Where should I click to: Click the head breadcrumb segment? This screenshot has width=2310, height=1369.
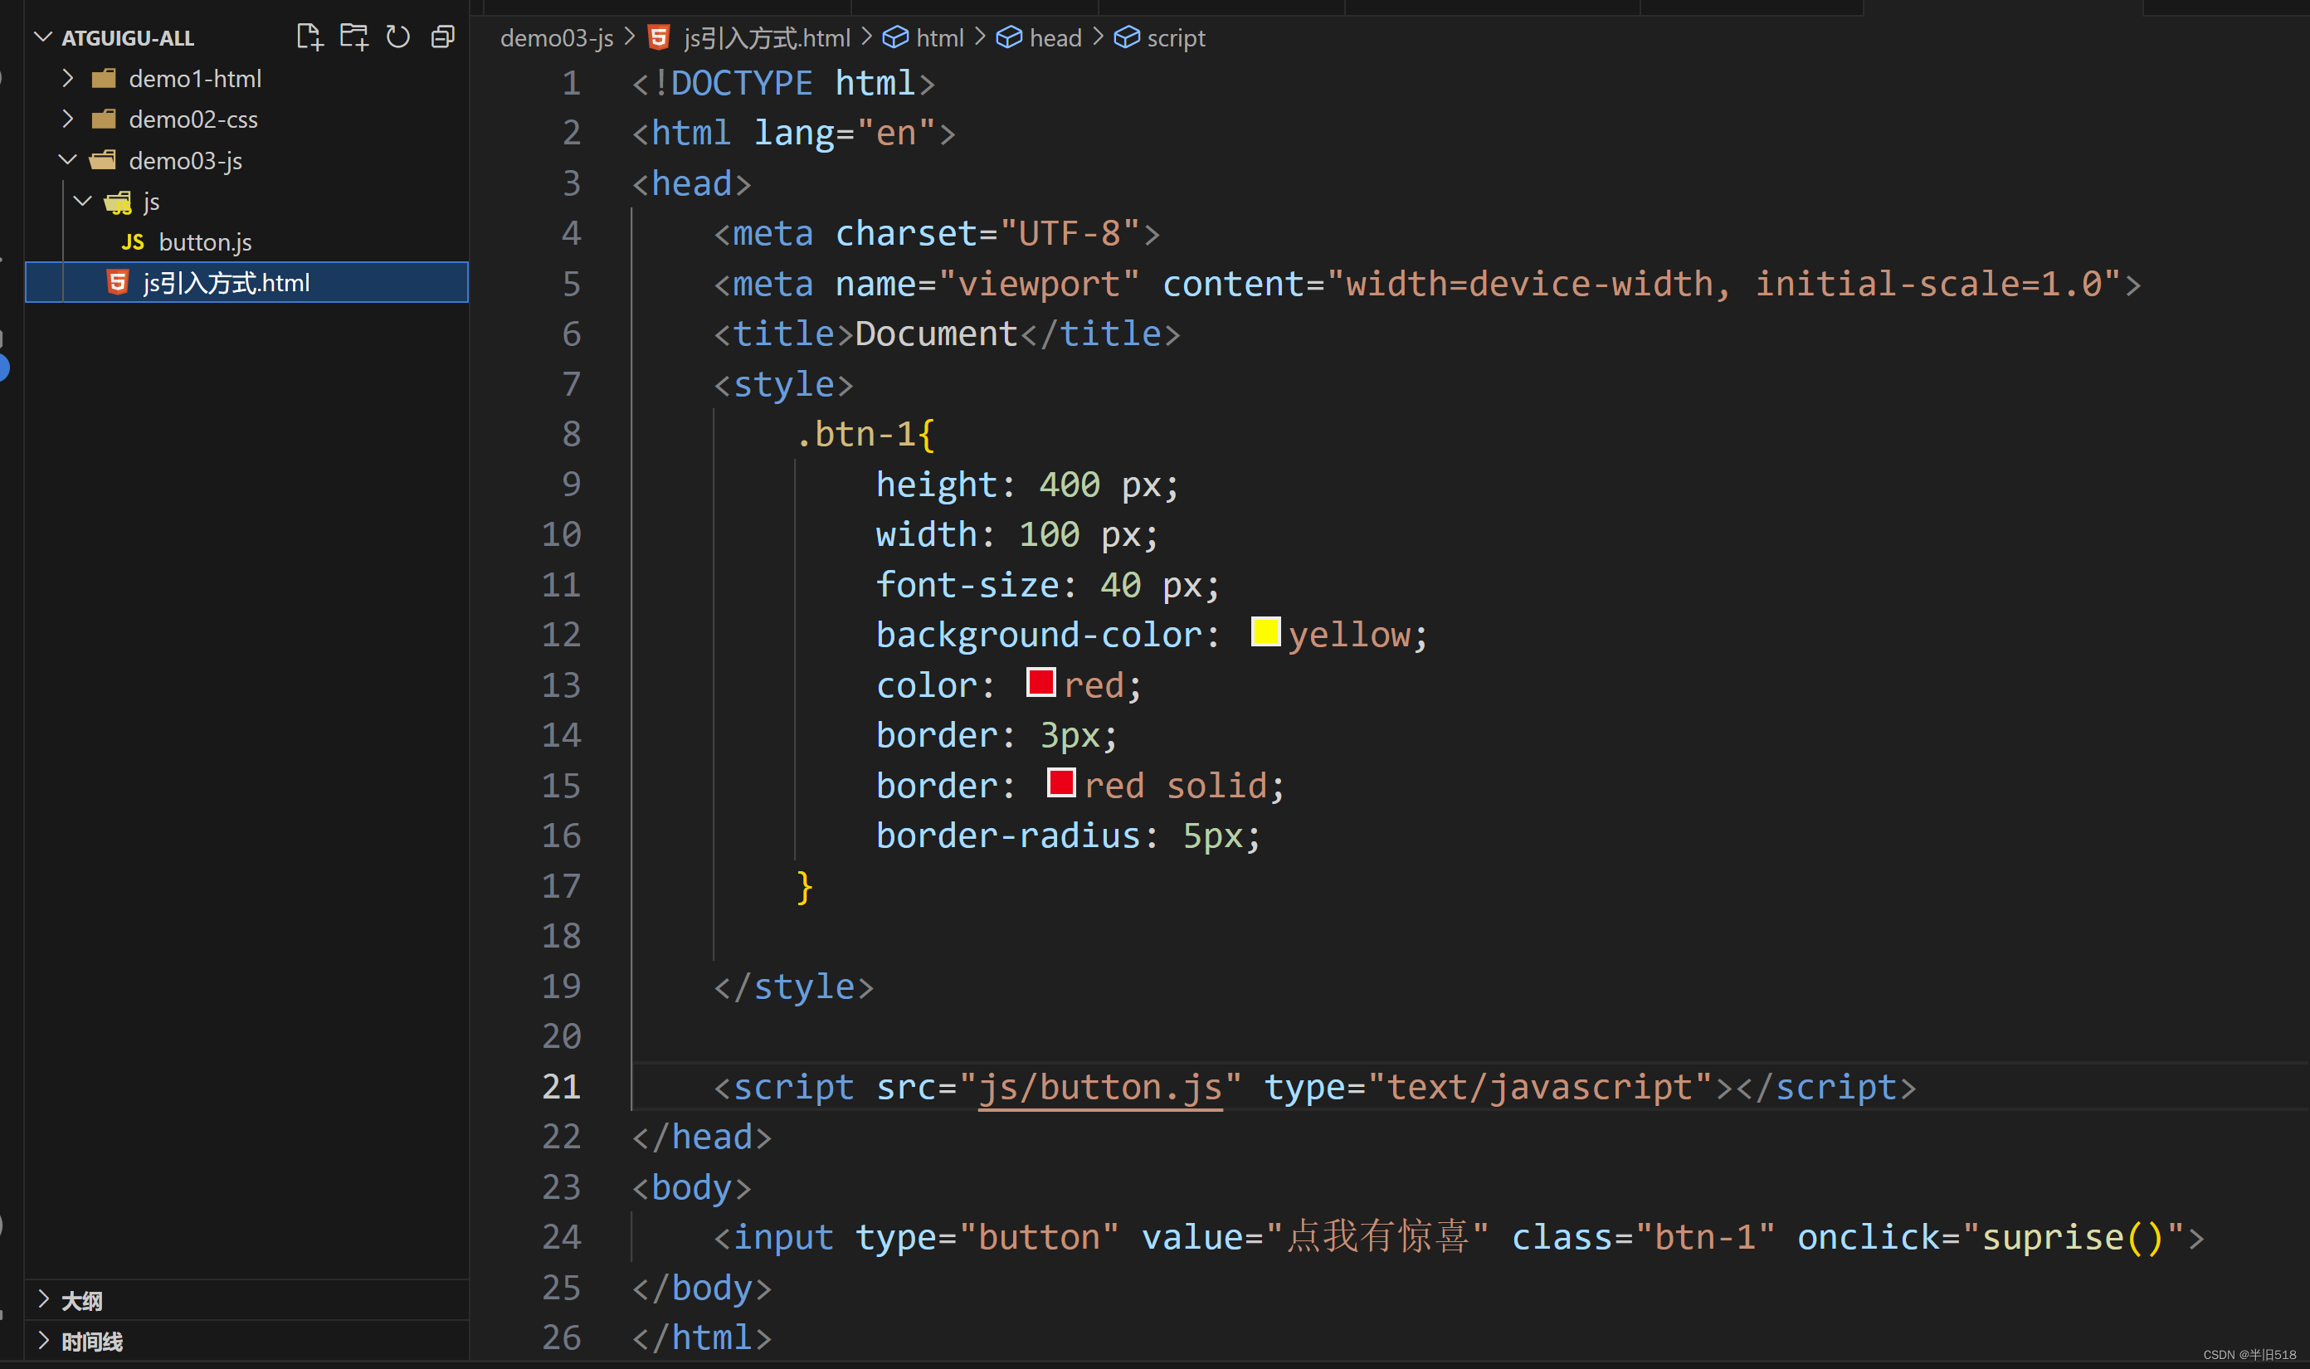coord(1055,38)
